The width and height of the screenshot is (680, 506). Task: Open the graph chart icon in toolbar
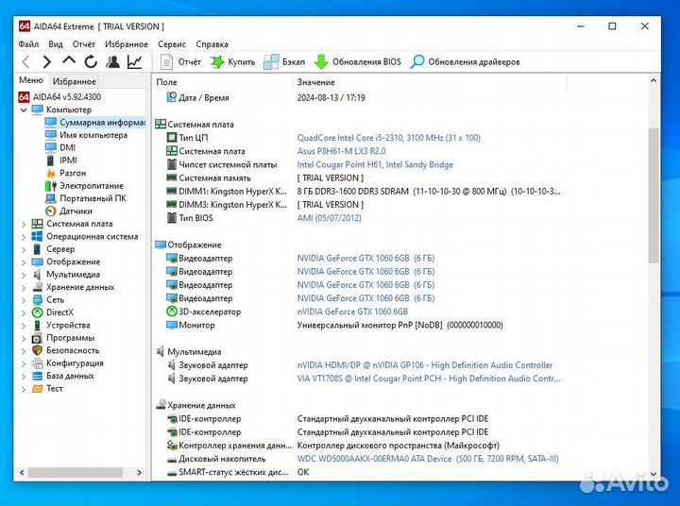(135, 62)
